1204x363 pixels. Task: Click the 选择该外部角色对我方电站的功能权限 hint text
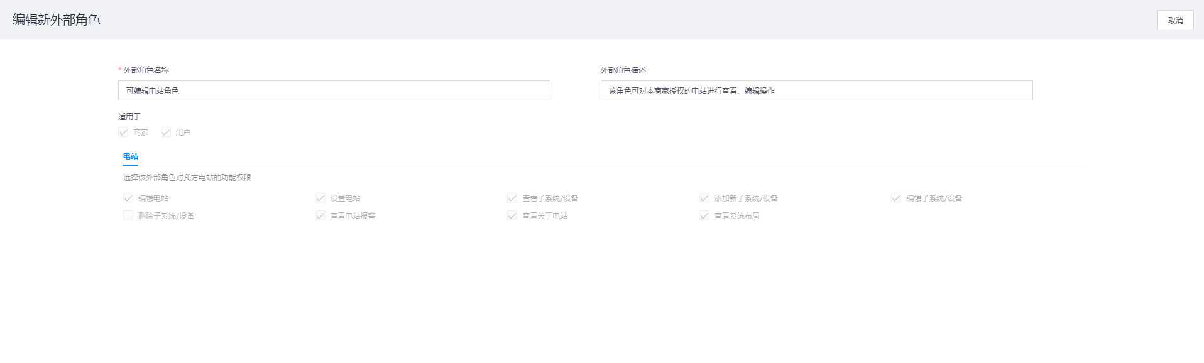187,178
